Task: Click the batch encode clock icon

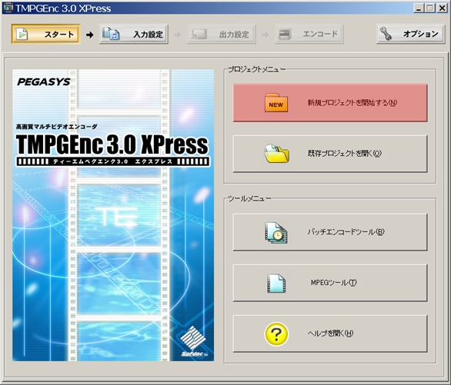Action: click(x=276, y=233)
